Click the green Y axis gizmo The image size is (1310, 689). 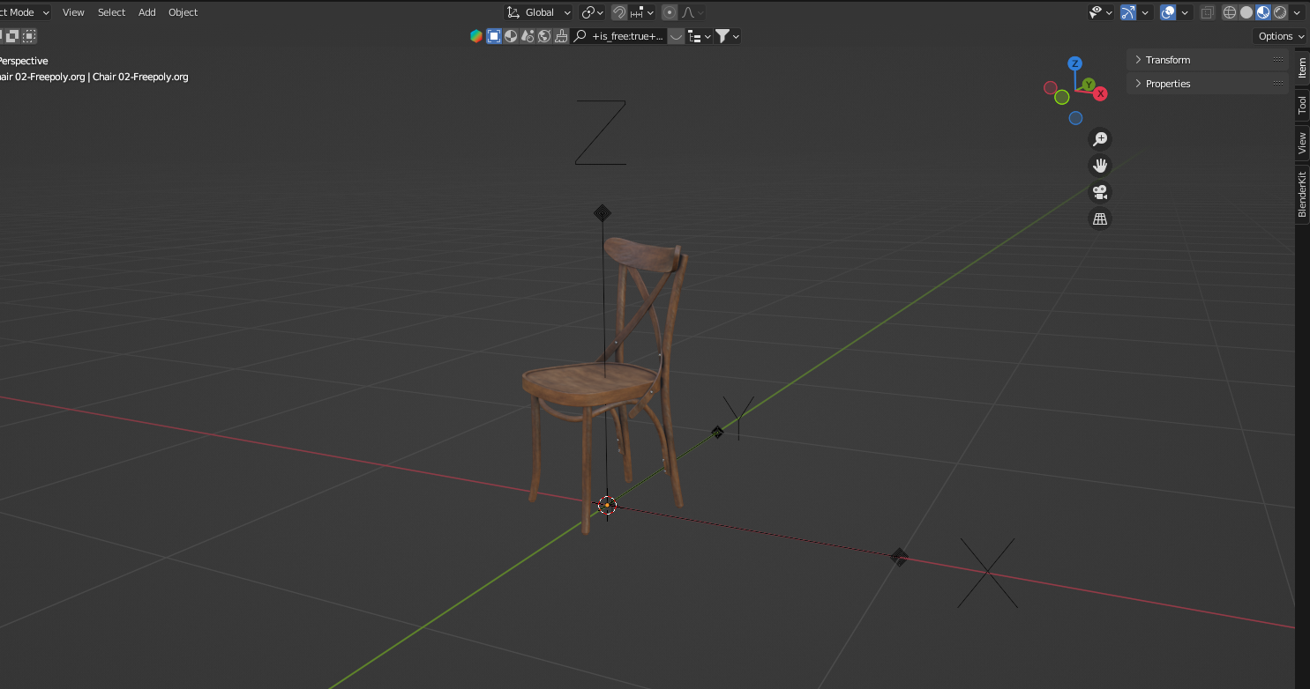pos(1089,85)
